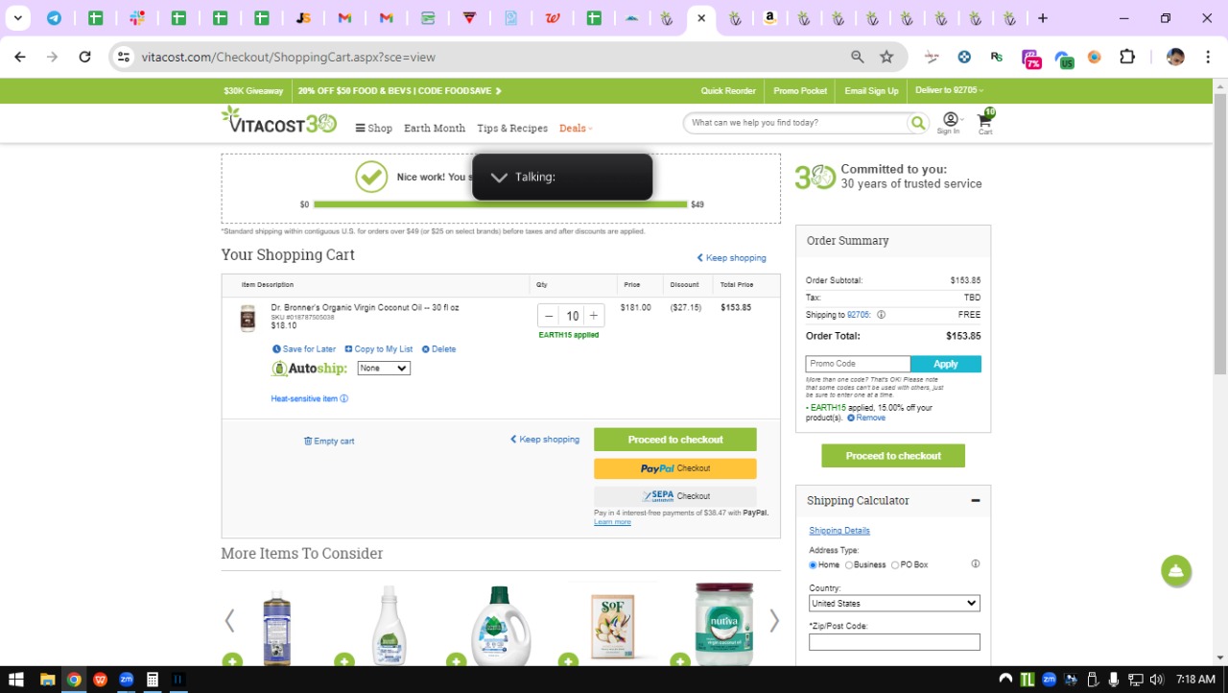Open a new browser tab
Viewport: 1228px width, 693px height.
point(1043,18)
